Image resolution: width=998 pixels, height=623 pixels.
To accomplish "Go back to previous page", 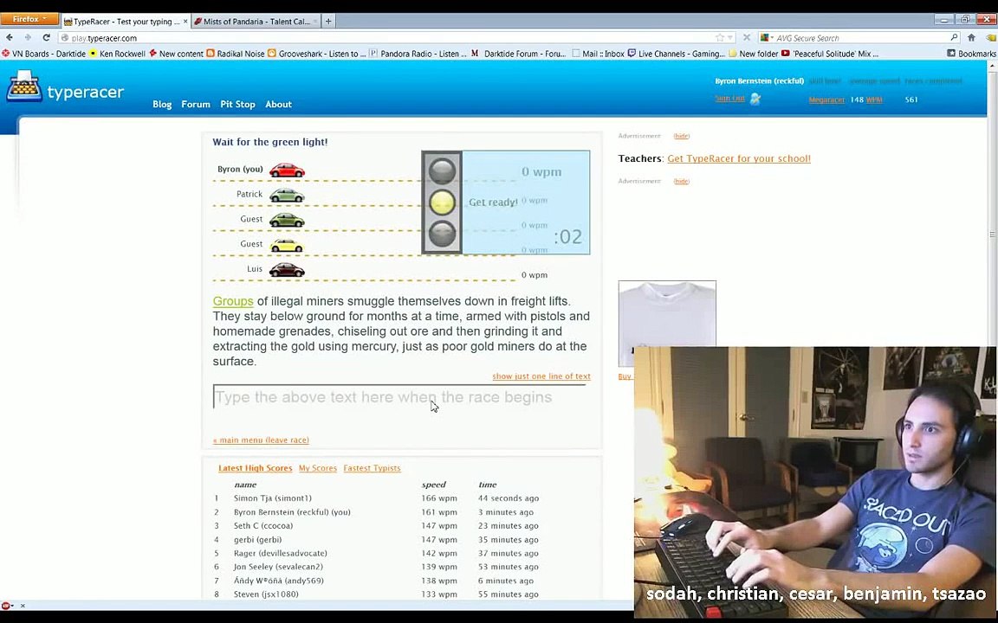I will click(10, 38).
